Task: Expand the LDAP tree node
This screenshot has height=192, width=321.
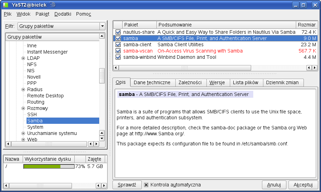Action: tap(23, 58)
